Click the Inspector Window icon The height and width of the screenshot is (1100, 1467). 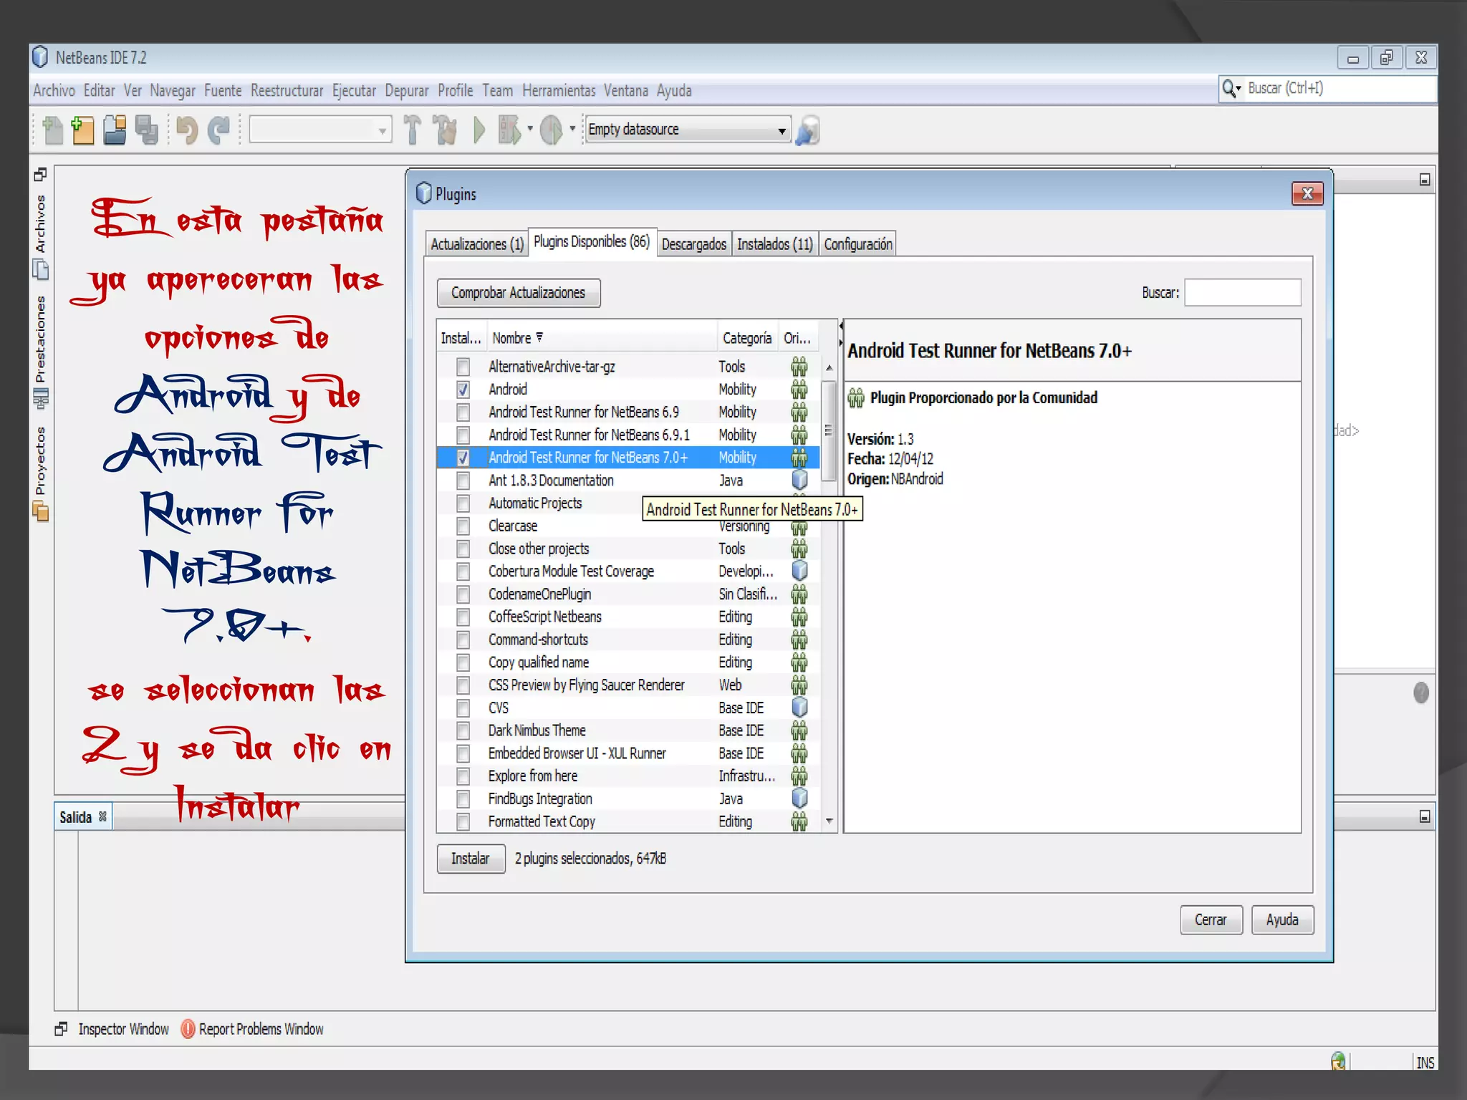point(62,1029)
